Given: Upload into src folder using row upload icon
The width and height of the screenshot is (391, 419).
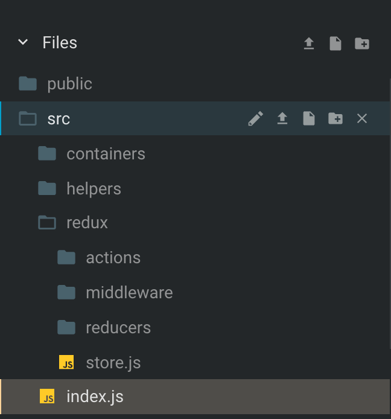Looking at the screenshot, I should coord(282,118).
